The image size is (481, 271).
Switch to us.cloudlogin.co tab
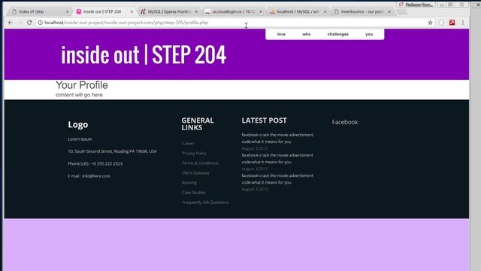[x=233, y=11]
